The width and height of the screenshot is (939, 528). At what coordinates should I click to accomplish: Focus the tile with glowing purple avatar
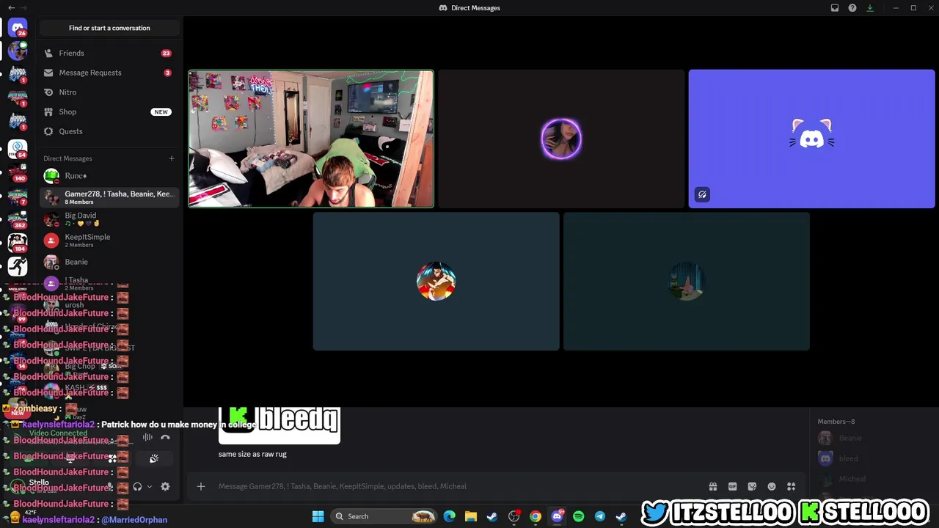point(561,139)
